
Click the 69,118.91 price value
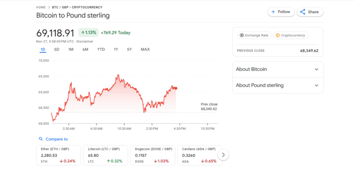pyautogui.click(x=55, y=33)
